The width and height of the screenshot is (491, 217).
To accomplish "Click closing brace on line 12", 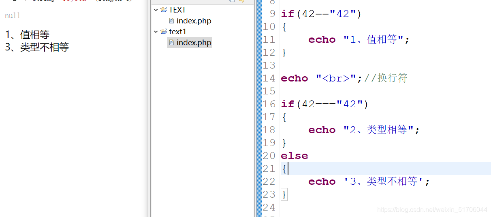I will click(x=284, y=53).
